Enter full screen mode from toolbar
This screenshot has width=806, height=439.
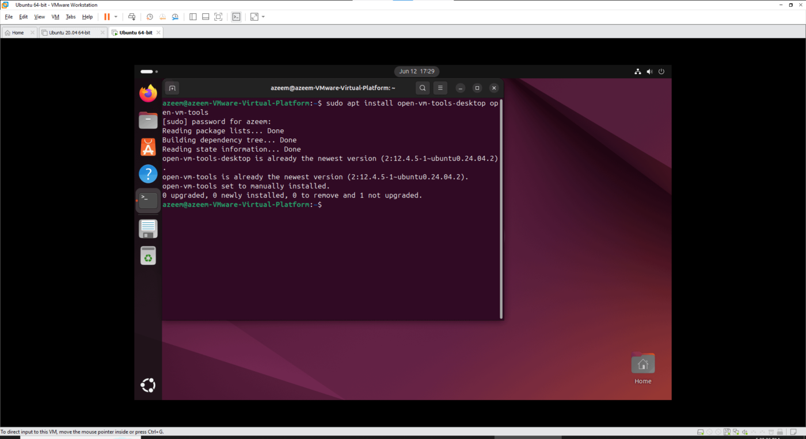pos(218,17)
